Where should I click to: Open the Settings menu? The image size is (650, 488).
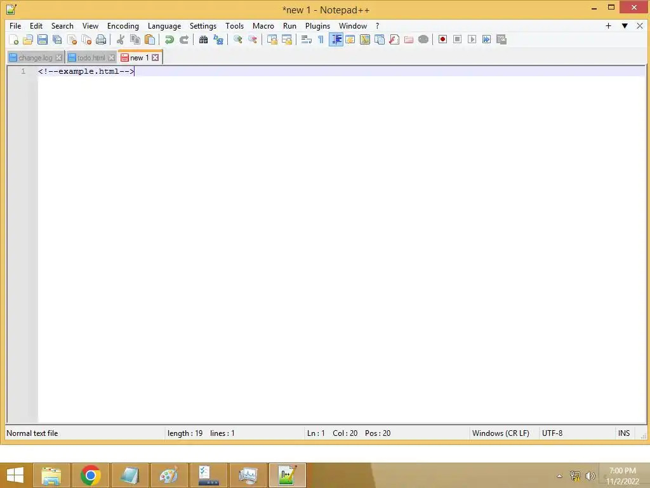click(202, 25)
